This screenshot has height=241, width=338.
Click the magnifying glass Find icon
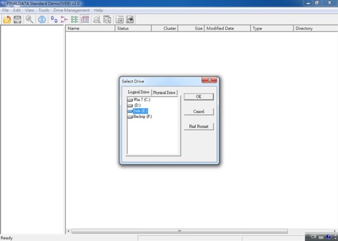click(x=29, y=20)
